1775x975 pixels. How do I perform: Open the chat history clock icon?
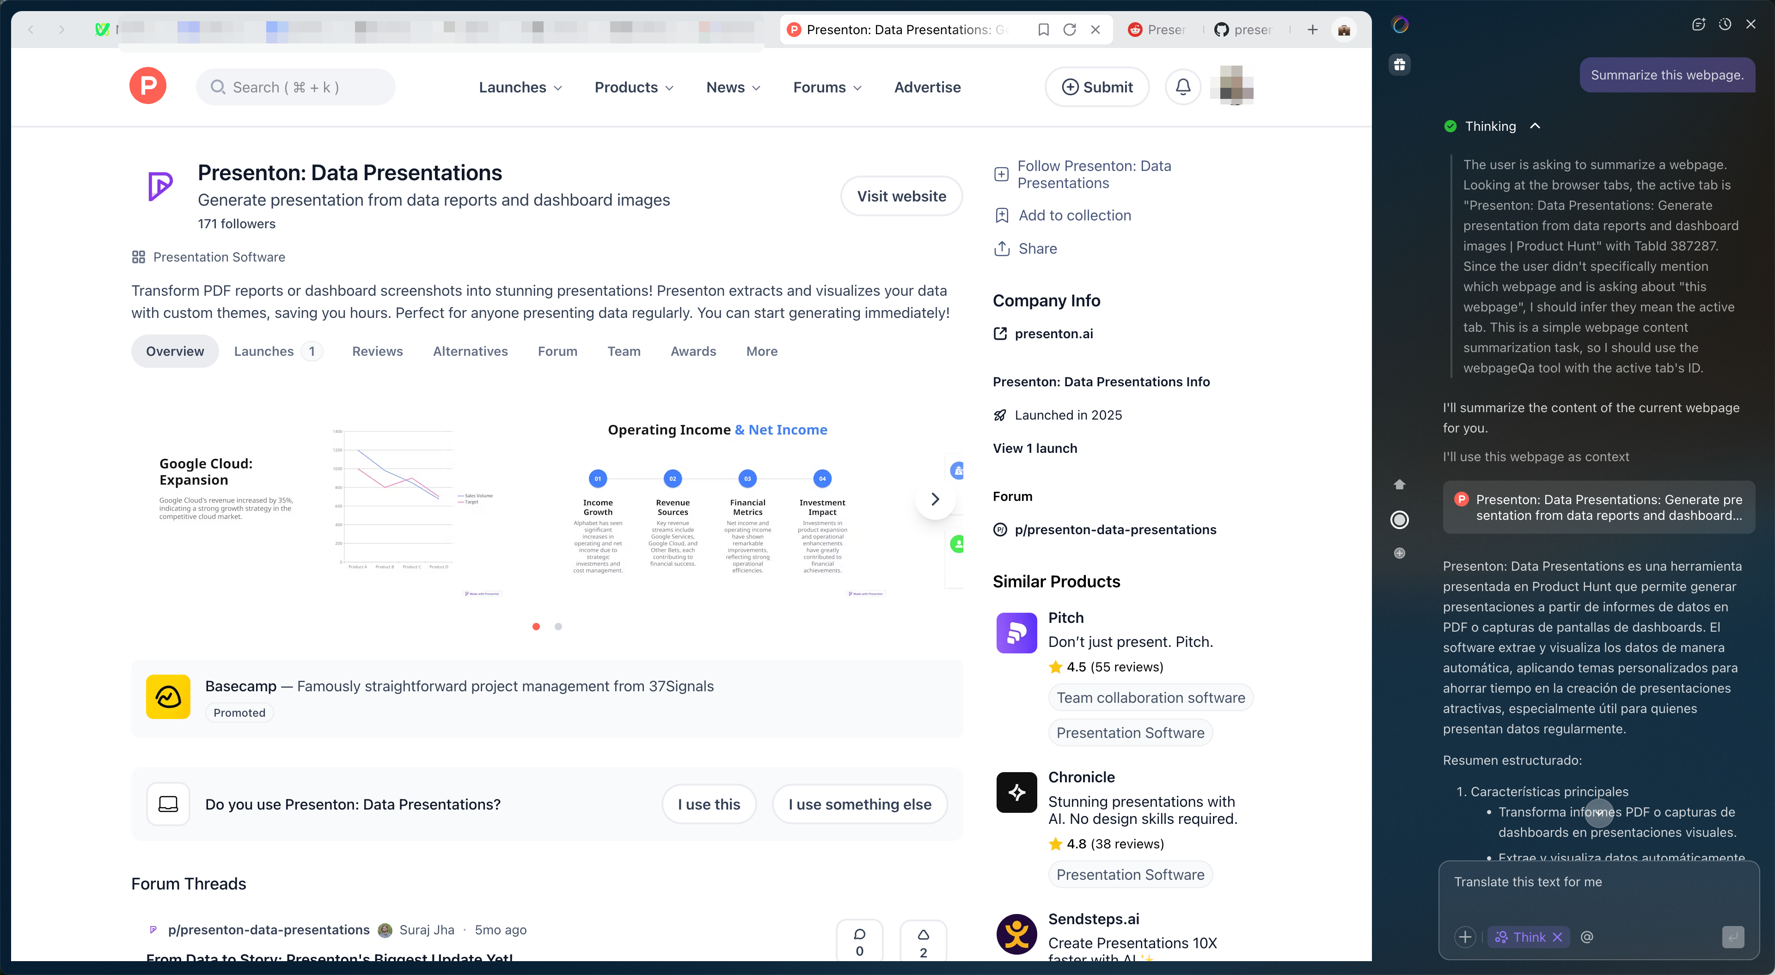(1725, 24)
